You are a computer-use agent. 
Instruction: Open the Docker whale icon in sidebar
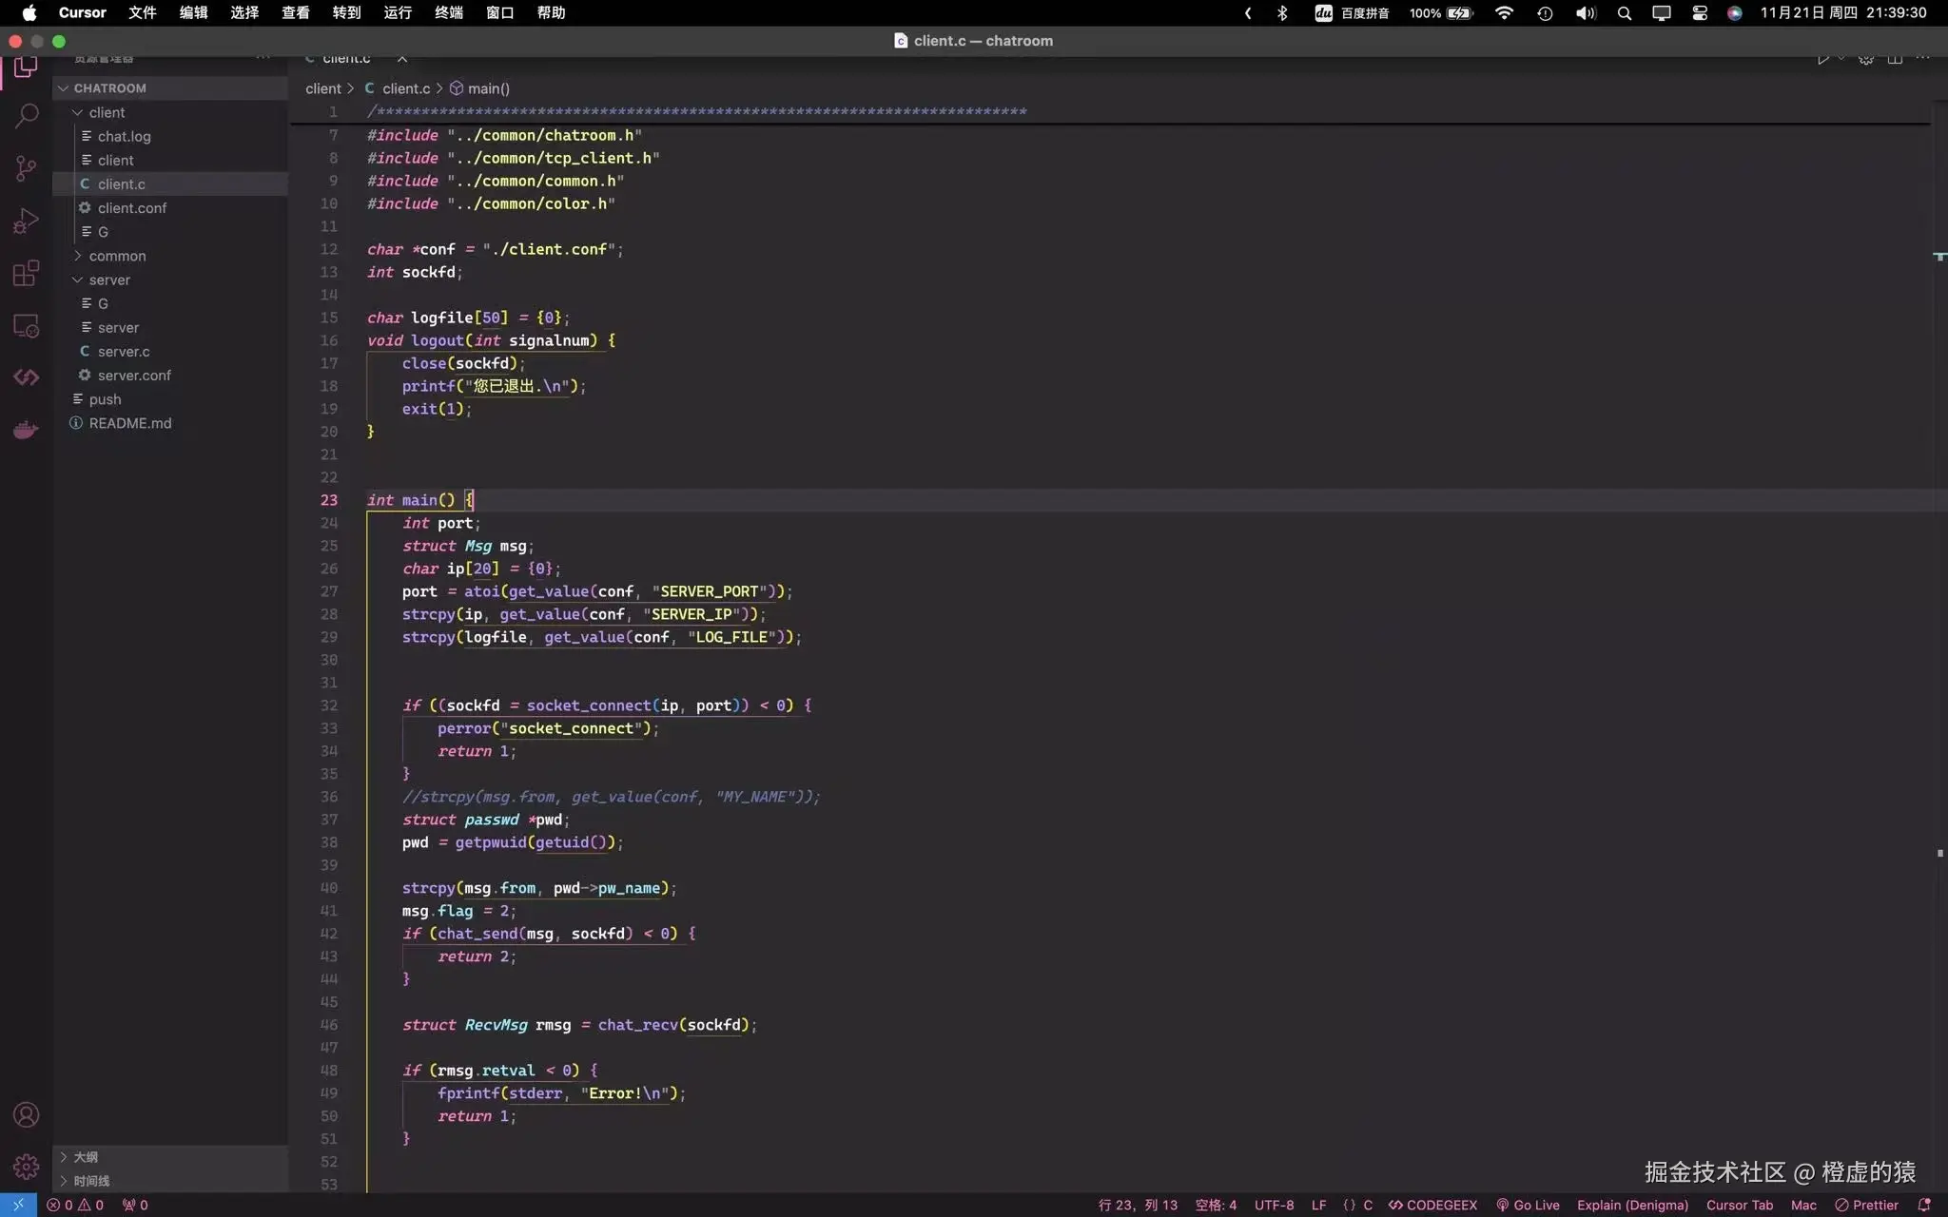(x=26, y=430)
